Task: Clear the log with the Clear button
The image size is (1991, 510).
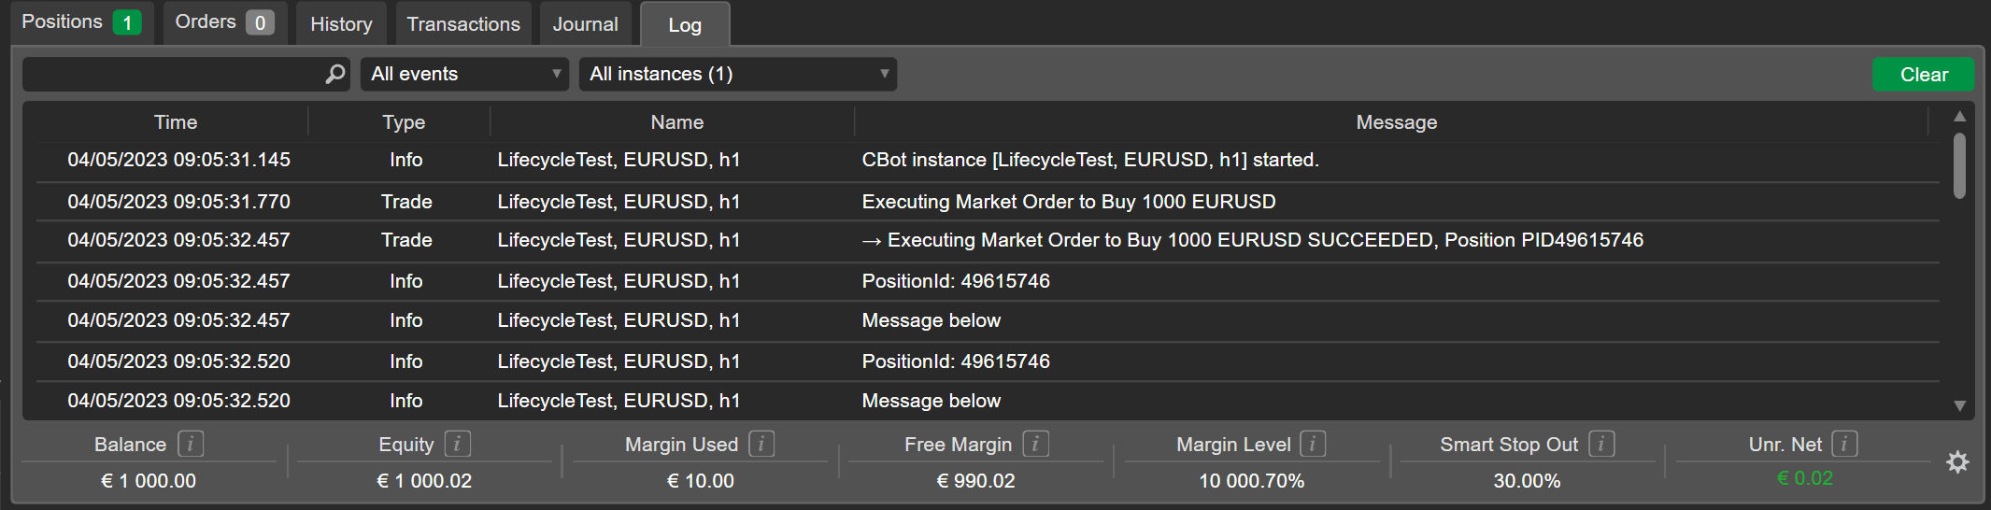Action: [1923, 75]
